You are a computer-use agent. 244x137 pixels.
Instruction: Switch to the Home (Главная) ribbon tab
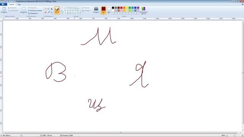tap(11, 5)
